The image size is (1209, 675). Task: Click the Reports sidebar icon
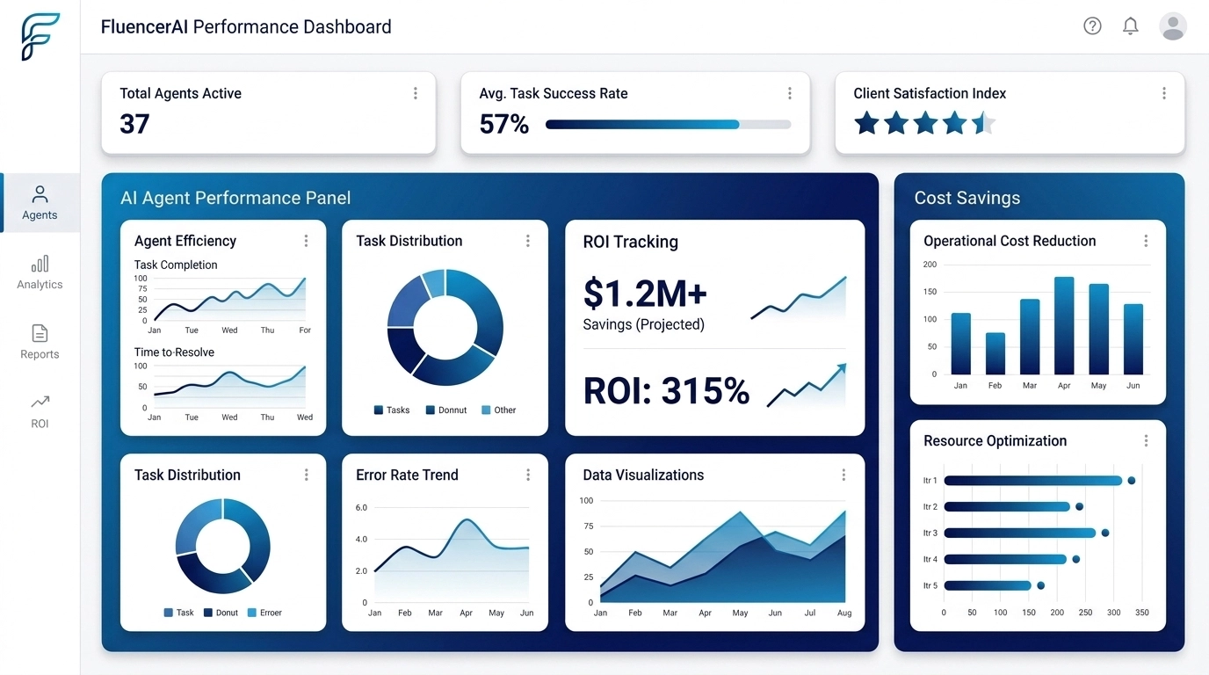pyautogui.click(x=39, y=342)
